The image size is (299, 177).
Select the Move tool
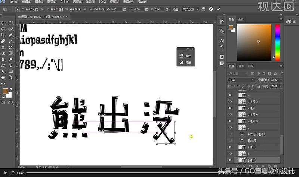pyautogui.click(x=3, y=23)
